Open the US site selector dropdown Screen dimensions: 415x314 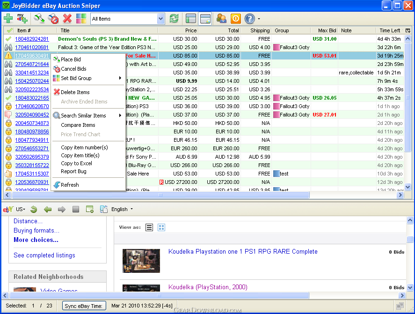click(x=21, y=209)
